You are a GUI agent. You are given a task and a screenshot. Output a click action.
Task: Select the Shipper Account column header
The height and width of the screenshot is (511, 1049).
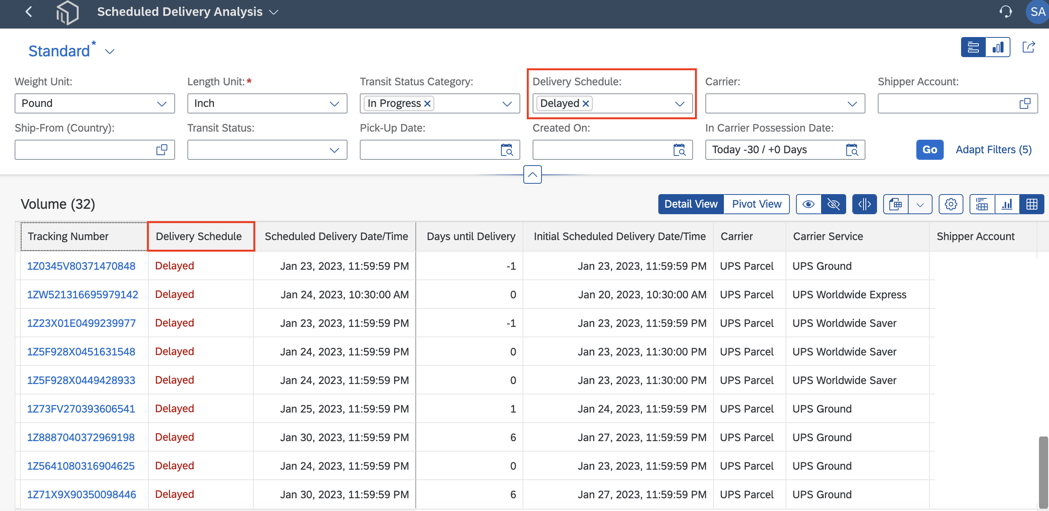983,236
